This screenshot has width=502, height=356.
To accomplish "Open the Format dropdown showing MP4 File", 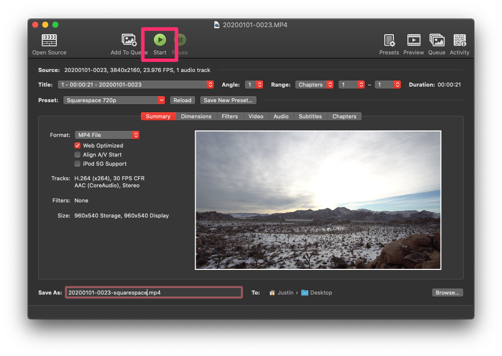I will [107, 134].
